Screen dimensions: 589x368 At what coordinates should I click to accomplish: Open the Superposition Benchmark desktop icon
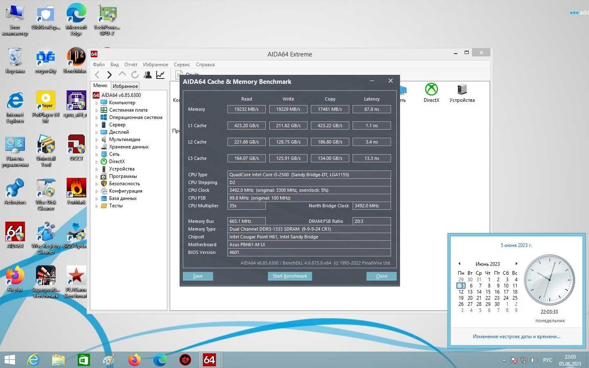pyautogui.click(x=45, y=282)
